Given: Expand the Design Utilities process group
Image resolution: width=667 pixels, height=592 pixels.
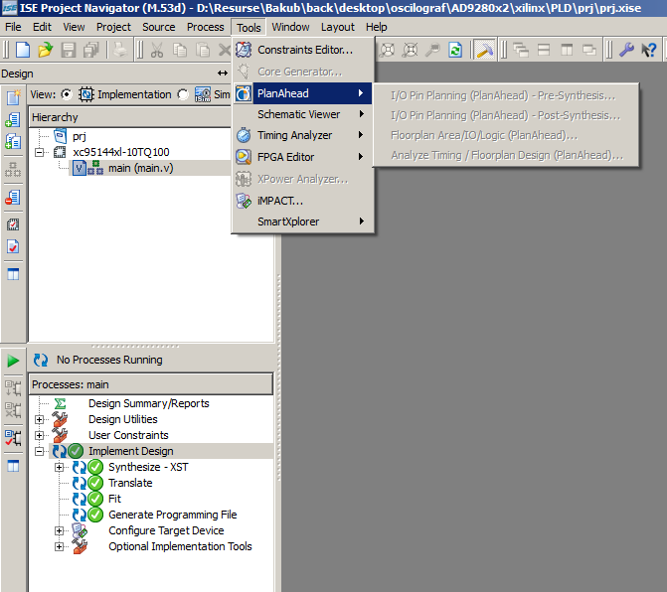Looking at the screenshot, I should click(x=40, y=419).
